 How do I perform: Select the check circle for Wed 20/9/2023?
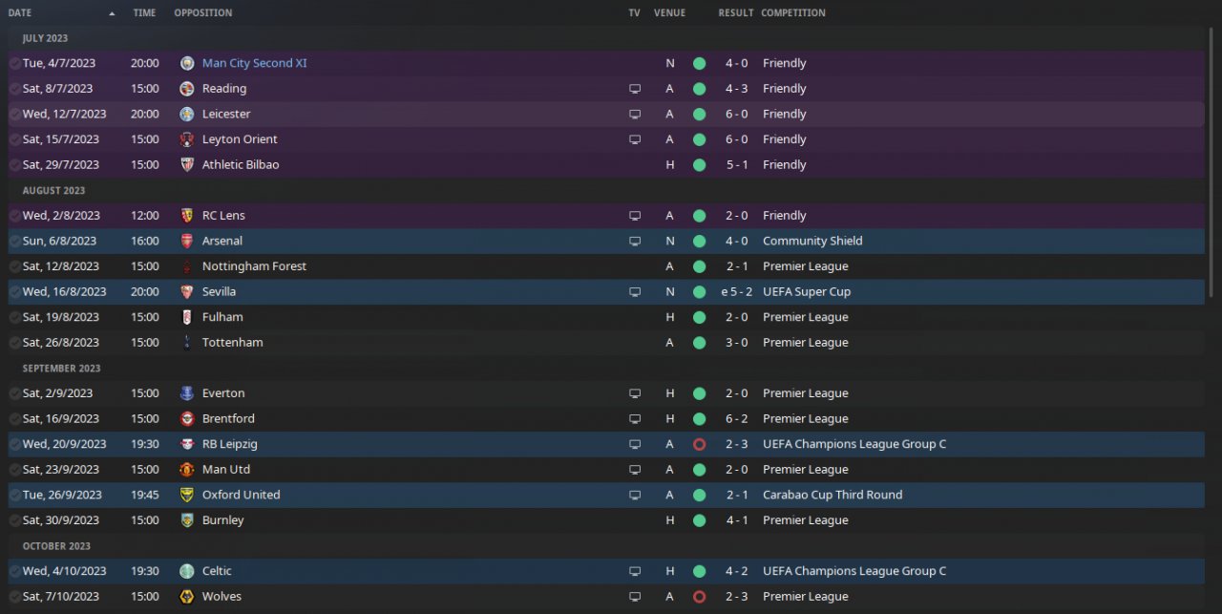click(14, 444)
